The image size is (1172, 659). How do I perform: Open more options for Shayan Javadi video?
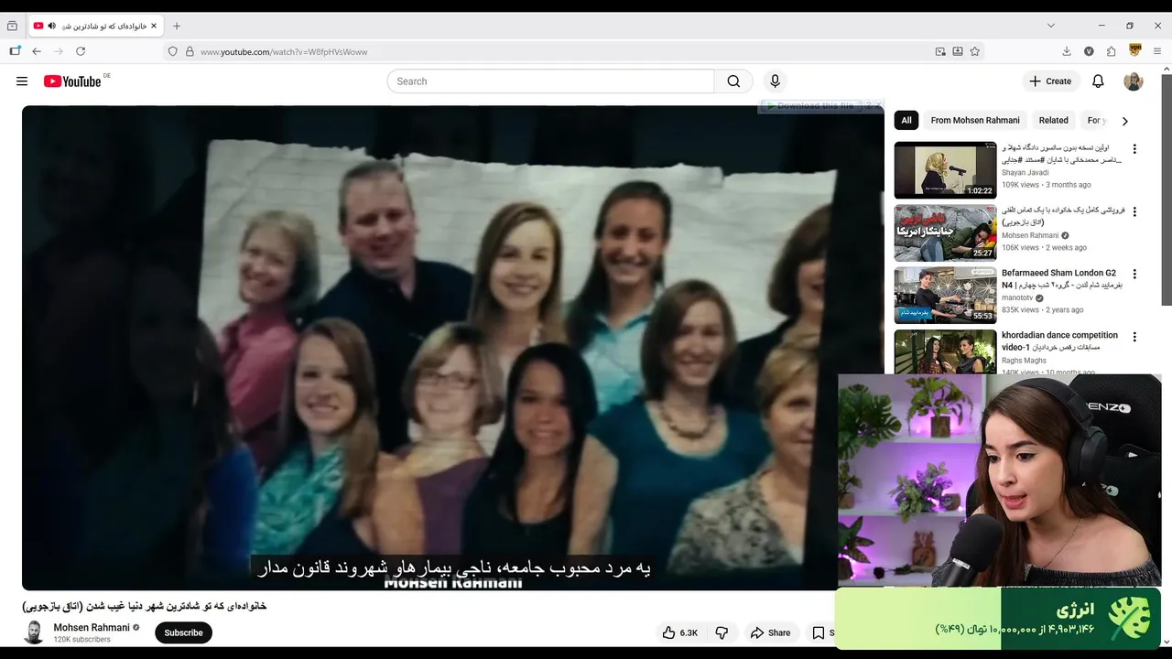(x=1134, y=149)
